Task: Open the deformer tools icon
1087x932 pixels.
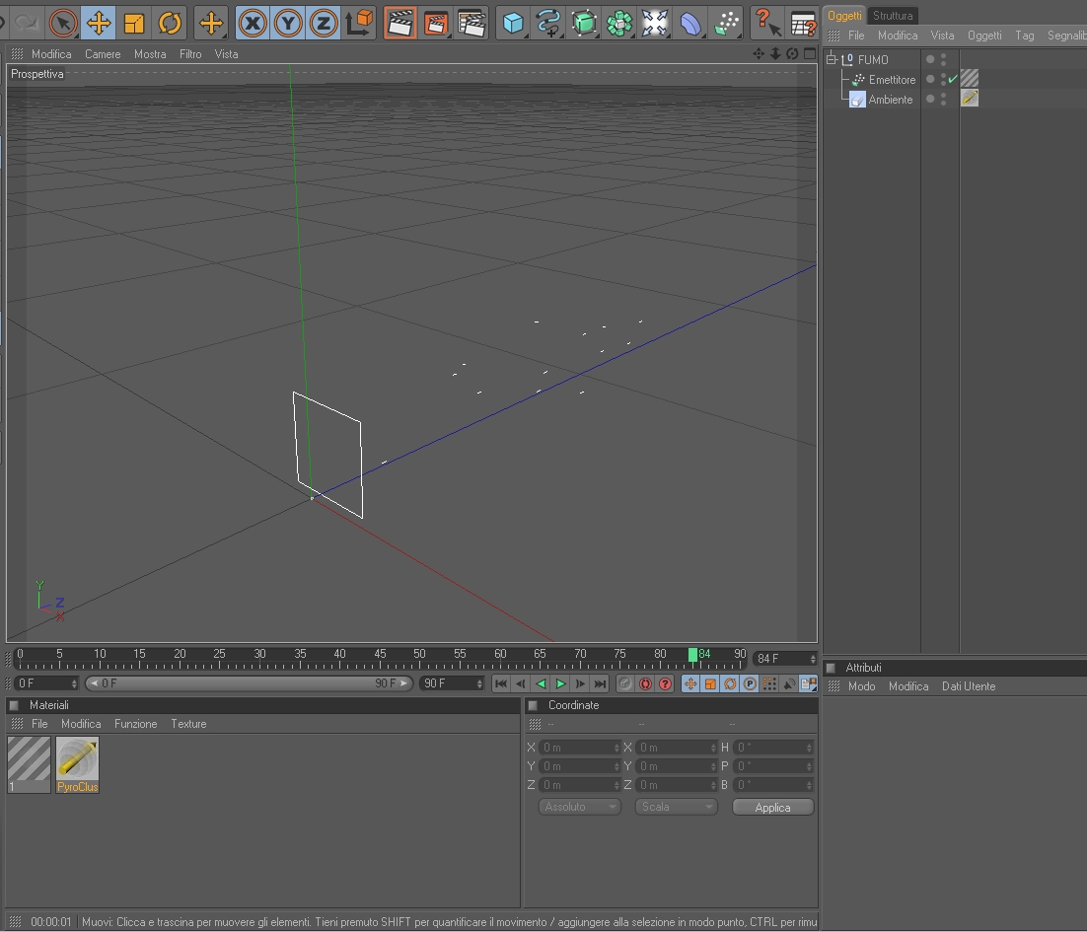Action: click(690, 23)
